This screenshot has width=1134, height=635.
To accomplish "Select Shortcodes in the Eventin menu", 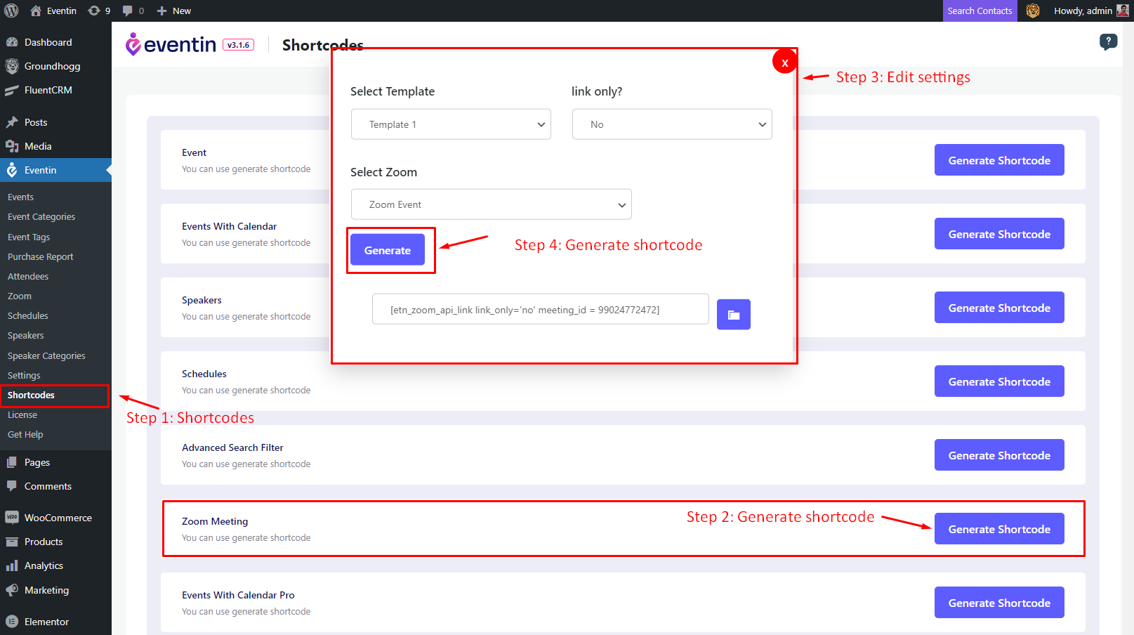I will pyautogui.click(x=31, y=395).
